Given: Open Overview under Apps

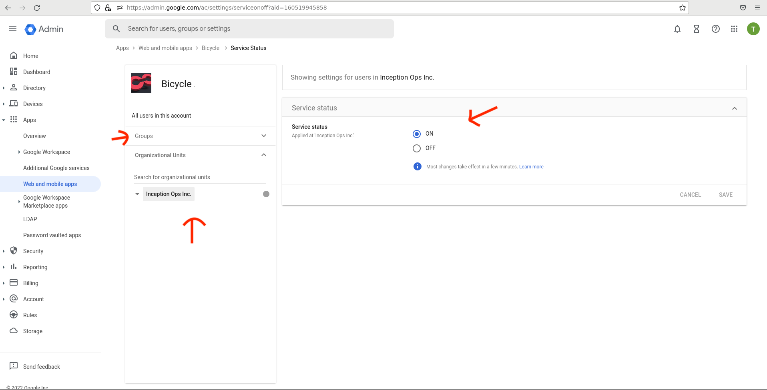Looking at the screenshot, I should point(34,136).
